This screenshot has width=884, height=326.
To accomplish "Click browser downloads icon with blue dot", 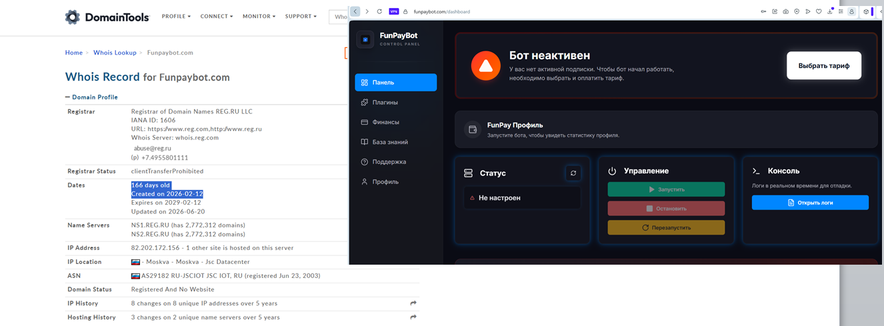I will pyautogui.click(x=830, y=11).
